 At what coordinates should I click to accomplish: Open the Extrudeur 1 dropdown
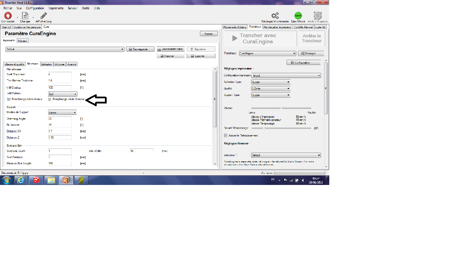click(x=286, y=155)
